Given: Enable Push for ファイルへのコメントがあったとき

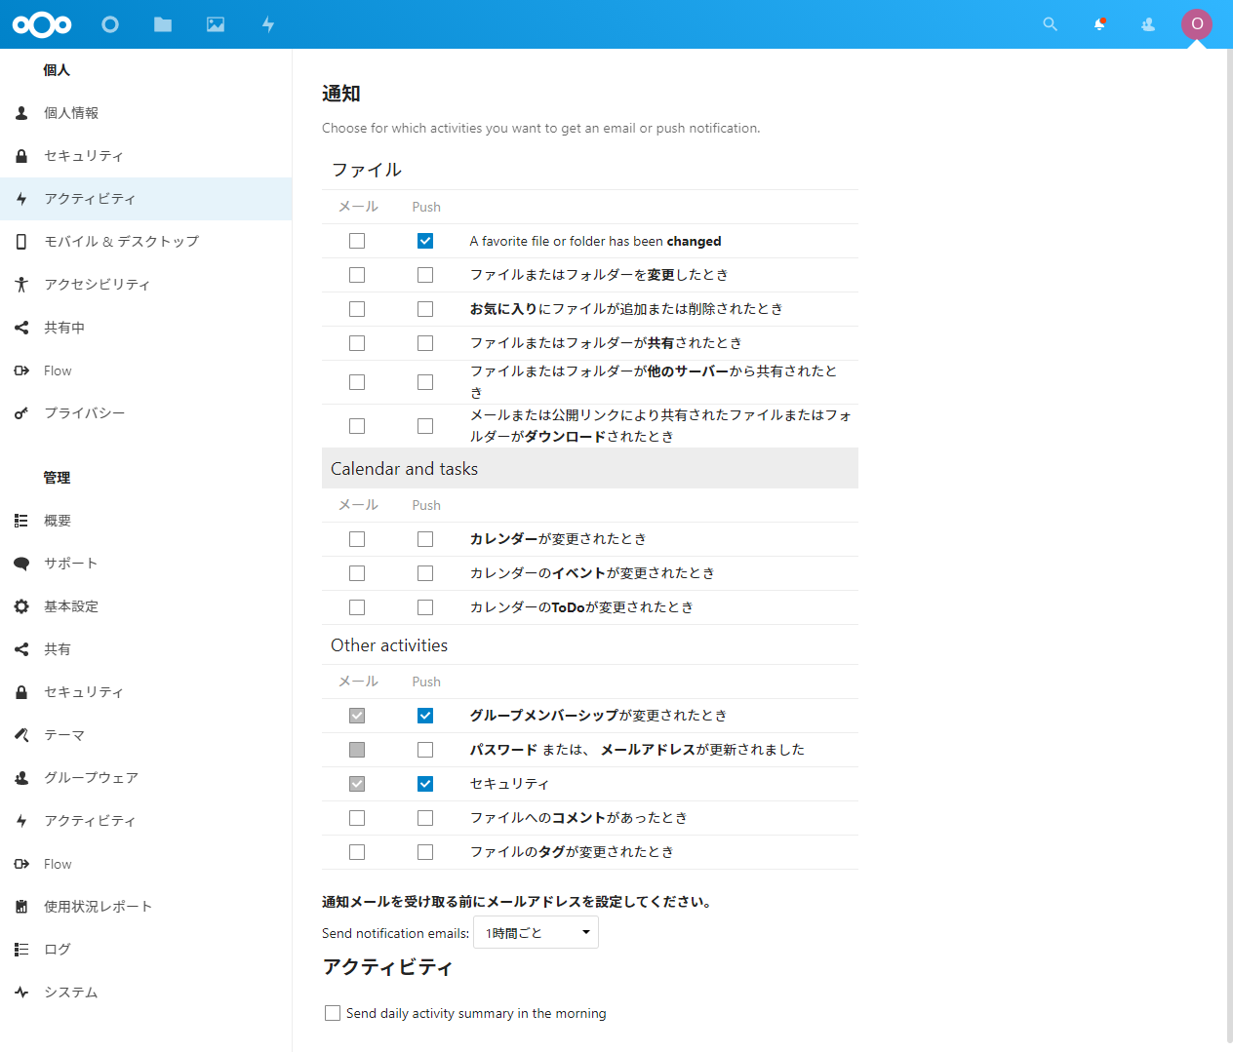Looking at the screenshot, I should tap(425, 818).
